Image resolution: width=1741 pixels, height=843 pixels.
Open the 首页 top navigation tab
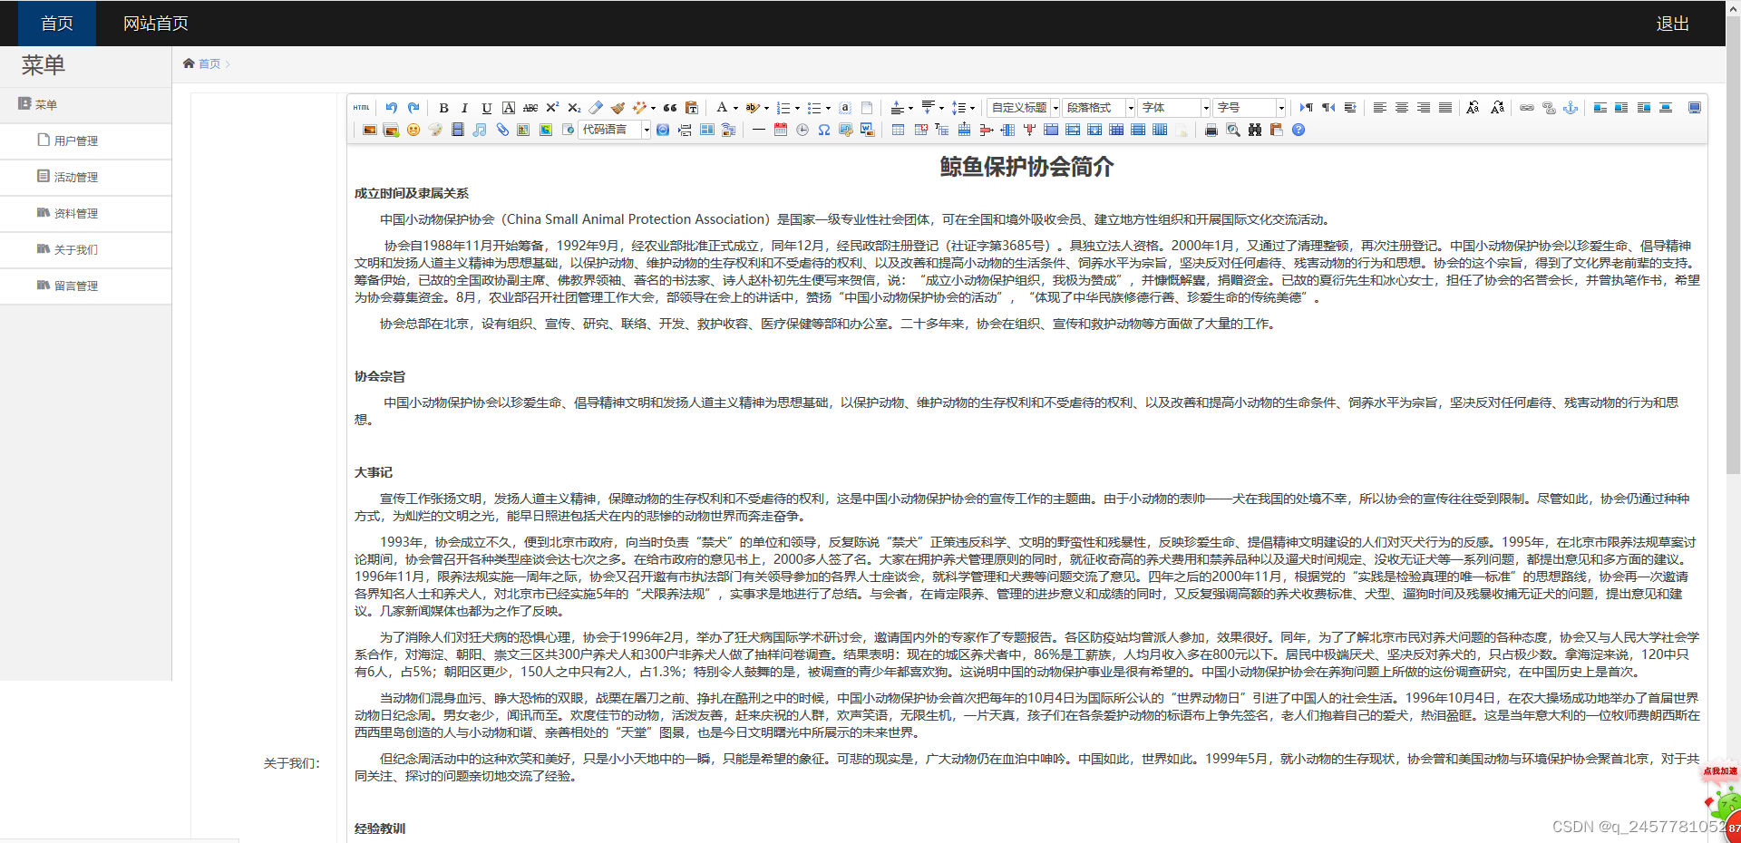[57, 24]
